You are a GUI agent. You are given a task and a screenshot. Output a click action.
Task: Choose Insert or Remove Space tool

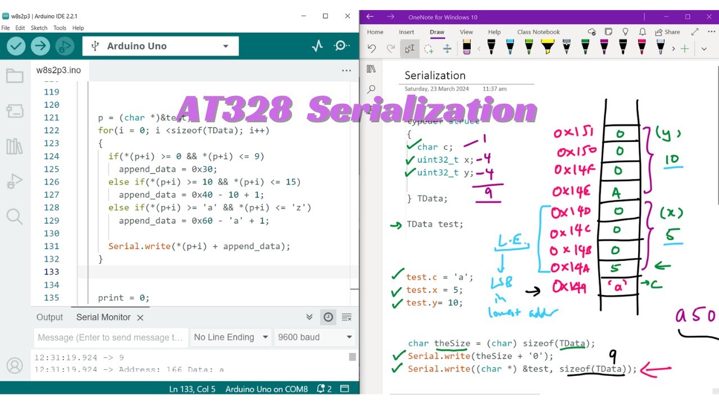448,49
